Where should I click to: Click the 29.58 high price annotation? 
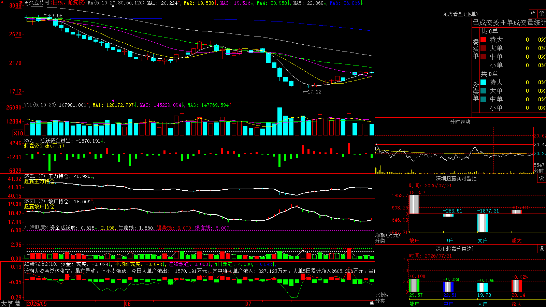click(x=56, y=16)
